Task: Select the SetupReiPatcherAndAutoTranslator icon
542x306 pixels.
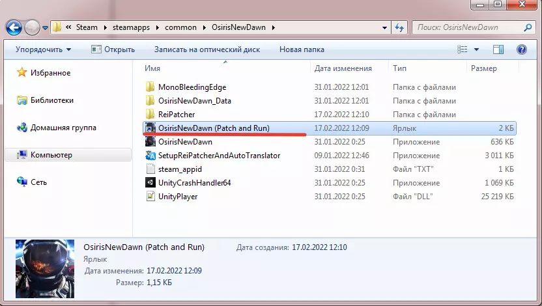Action: point(150,156)
